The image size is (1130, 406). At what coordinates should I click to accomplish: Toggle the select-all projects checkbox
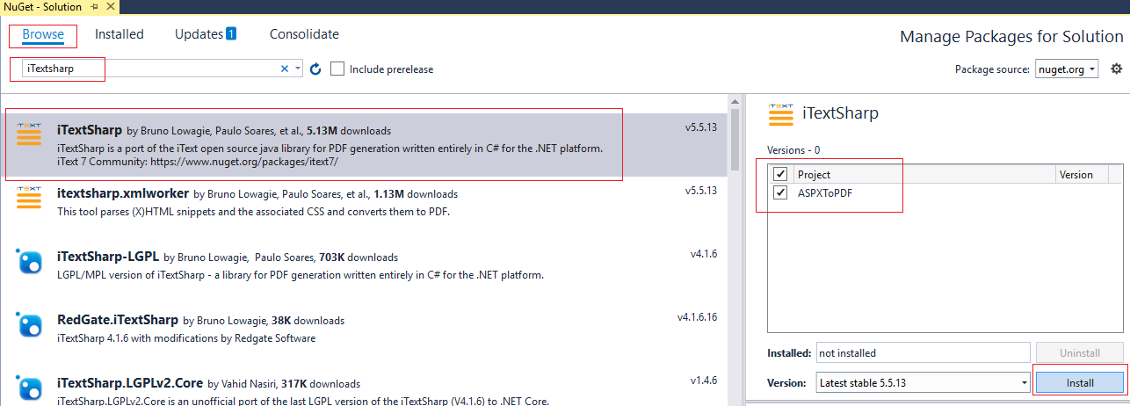pos(780,174)
